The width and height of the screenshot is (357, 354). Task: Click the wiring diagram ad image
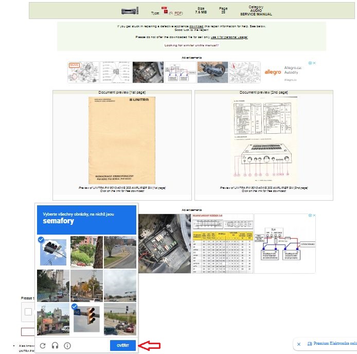click(x=285, y=243)
